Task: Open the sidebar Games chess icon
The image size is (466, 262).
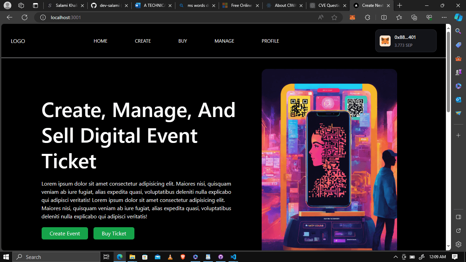Action: point(458,72)
